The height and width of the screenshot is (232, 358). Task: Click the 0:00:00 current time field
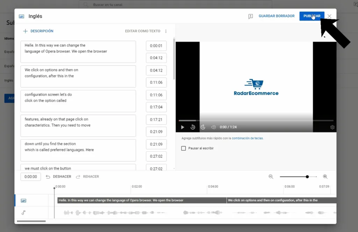31,176
